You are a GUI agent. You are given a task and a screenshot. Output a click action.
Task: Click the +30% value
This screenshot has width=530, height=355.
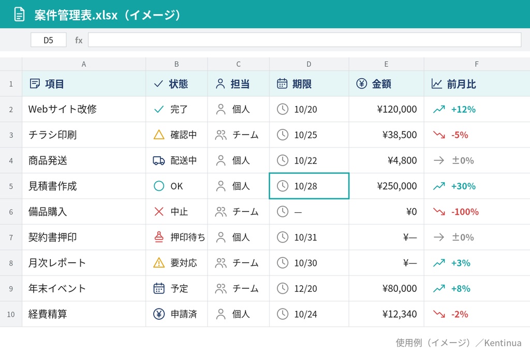(463, 186)
